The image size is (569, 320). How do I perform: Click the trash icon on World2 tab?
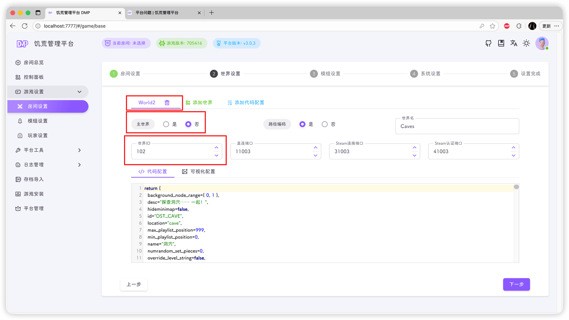pyautogui.click(x=167, y=103)
